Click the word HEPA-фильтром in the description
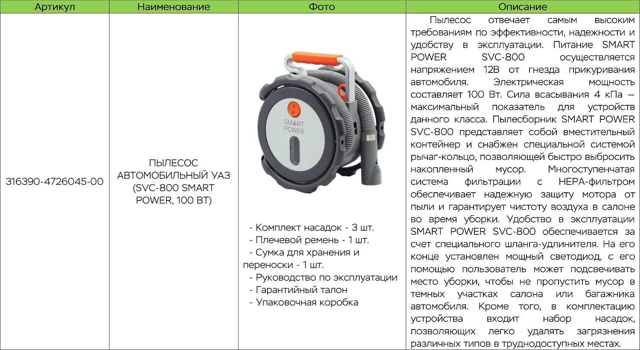 coord(596,182)
